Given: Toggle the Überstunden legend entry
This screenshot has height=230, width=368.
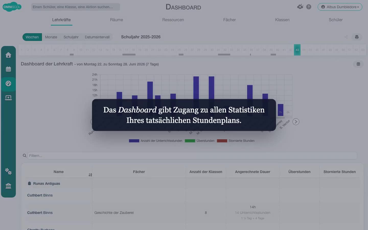Looking at the screenshot, I should pyautogui.click(x=200, y=141).
